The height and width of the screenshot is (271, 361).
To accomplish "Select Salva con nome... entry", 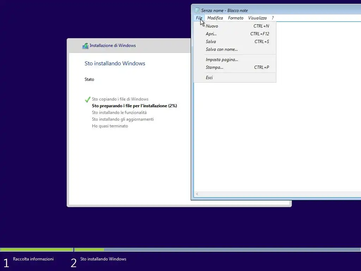I will coord(235,49).
